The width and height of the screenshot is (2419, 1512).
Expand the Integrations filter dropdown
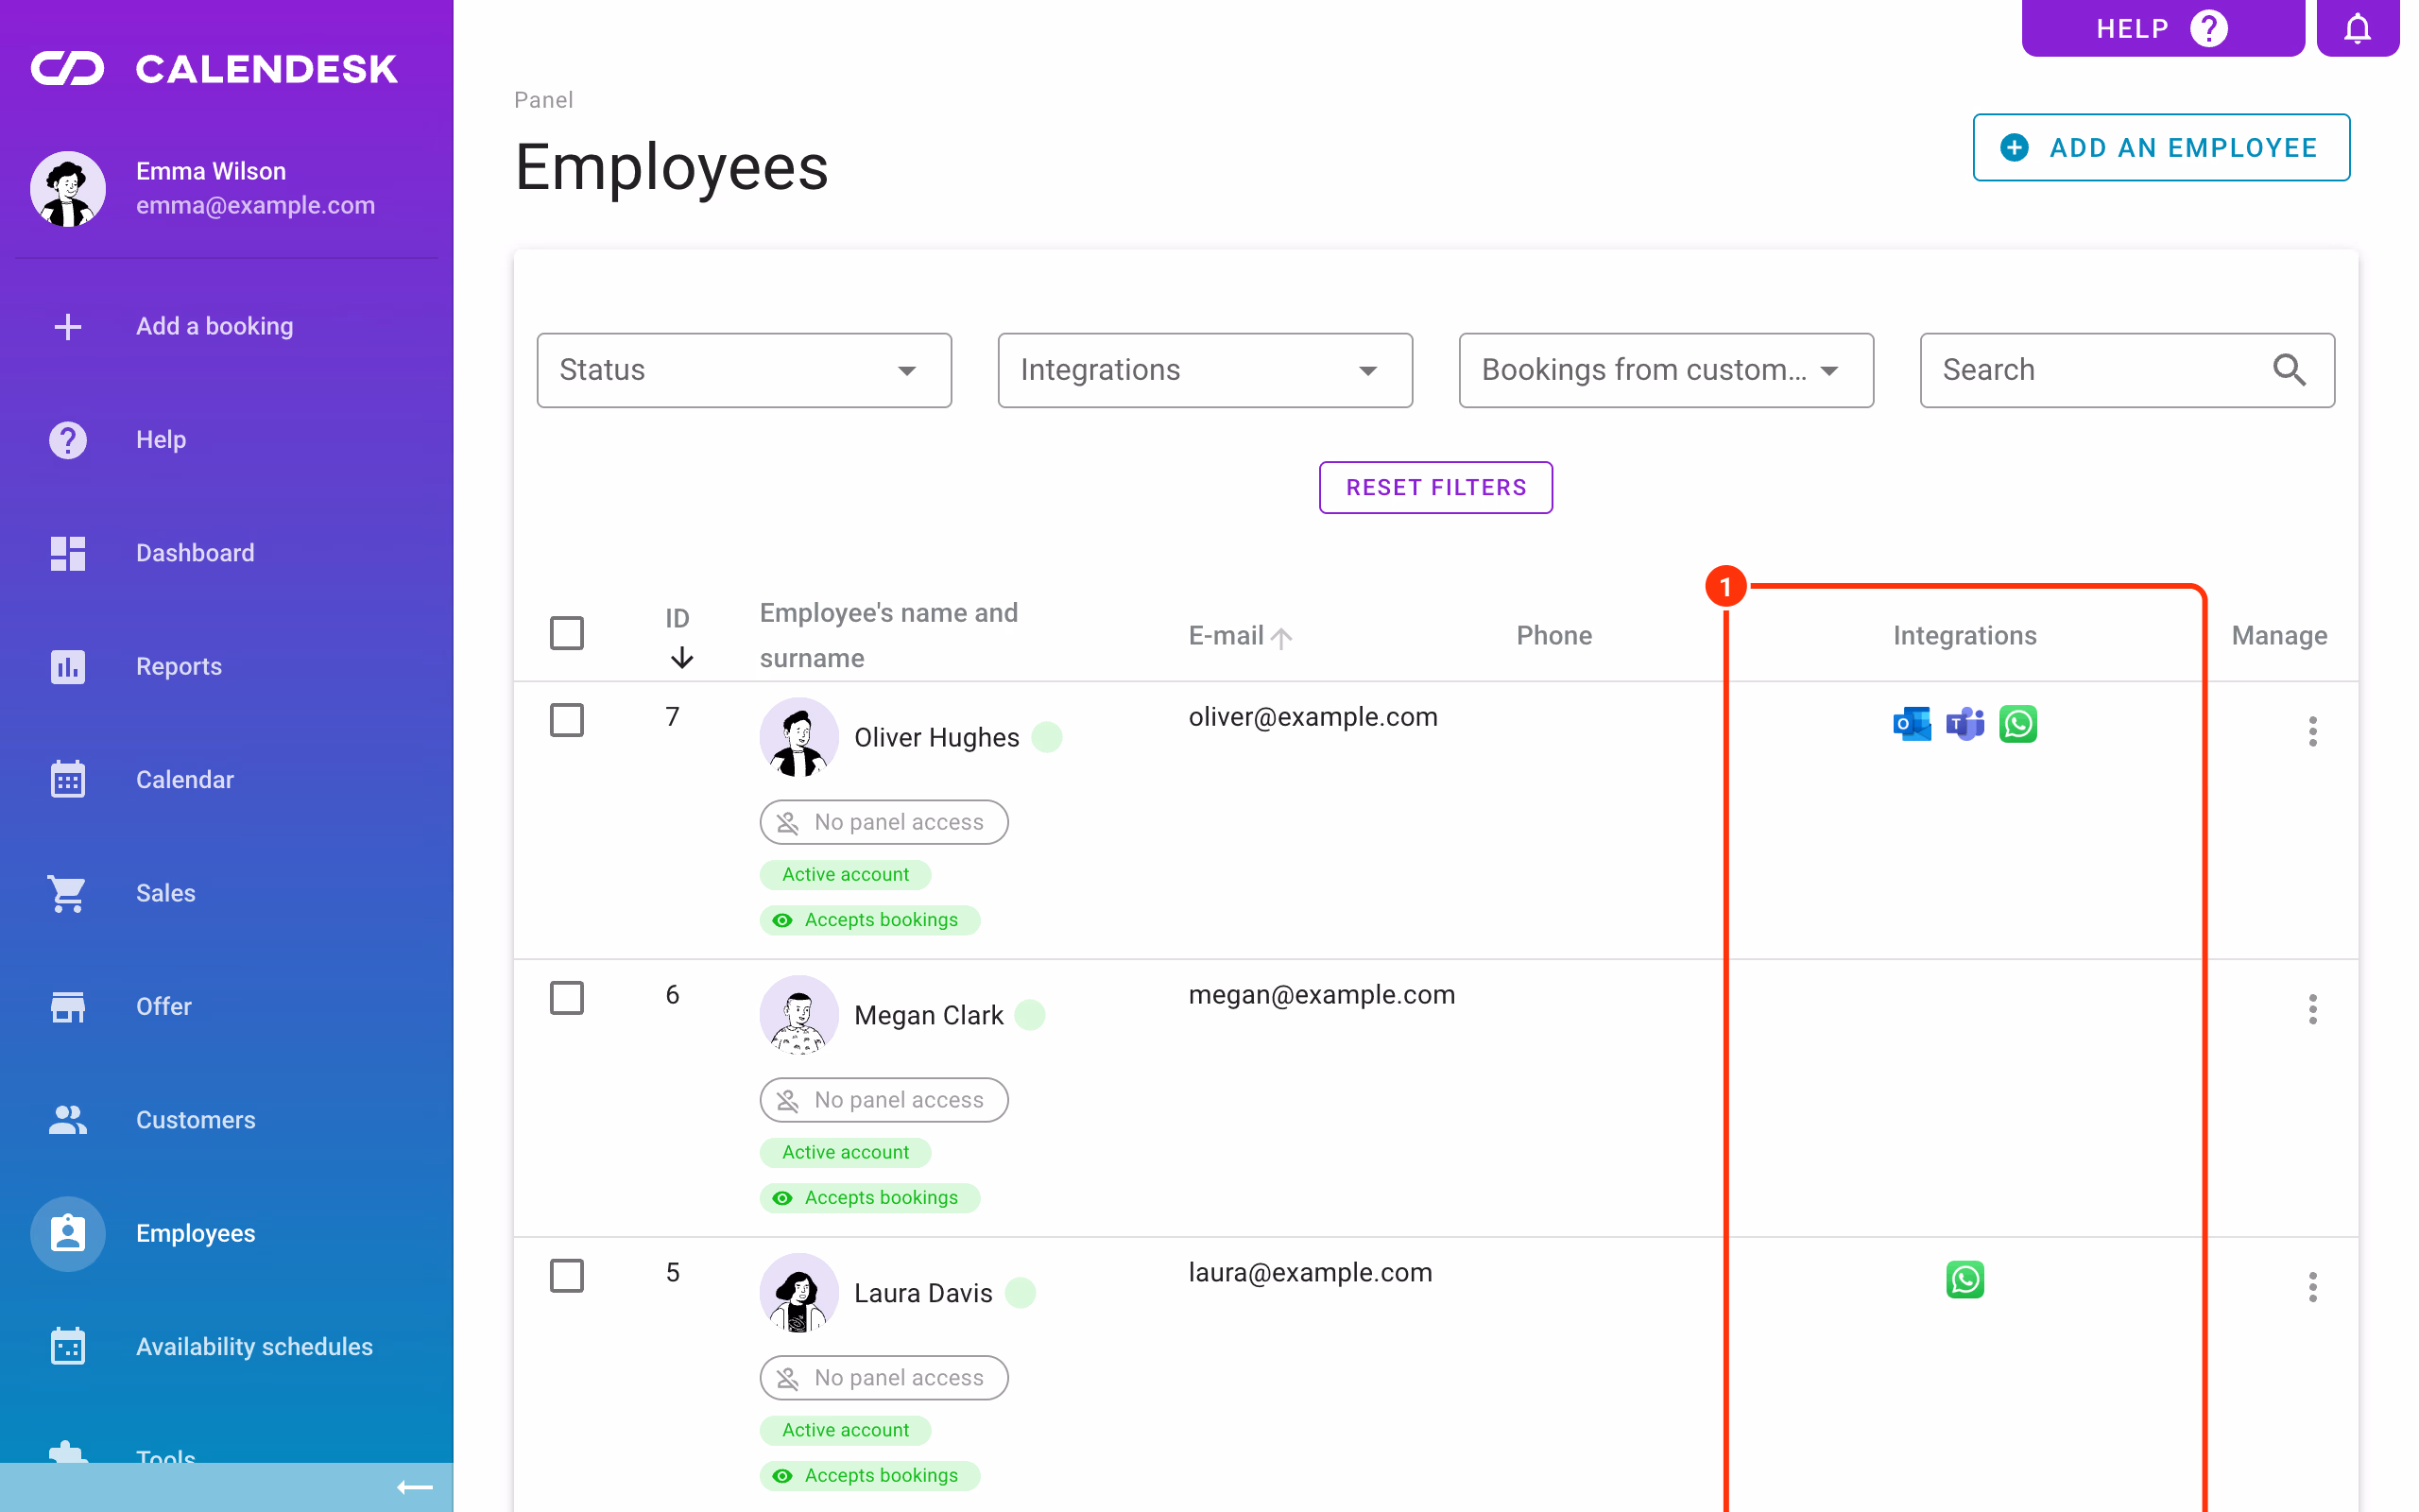1205,370
